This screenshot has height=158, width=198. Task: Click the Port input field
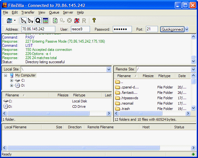[x=152, y=29]
